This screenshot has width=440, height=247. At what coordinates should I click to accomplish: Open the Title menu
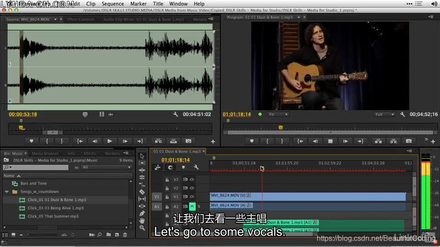(158, 4)
